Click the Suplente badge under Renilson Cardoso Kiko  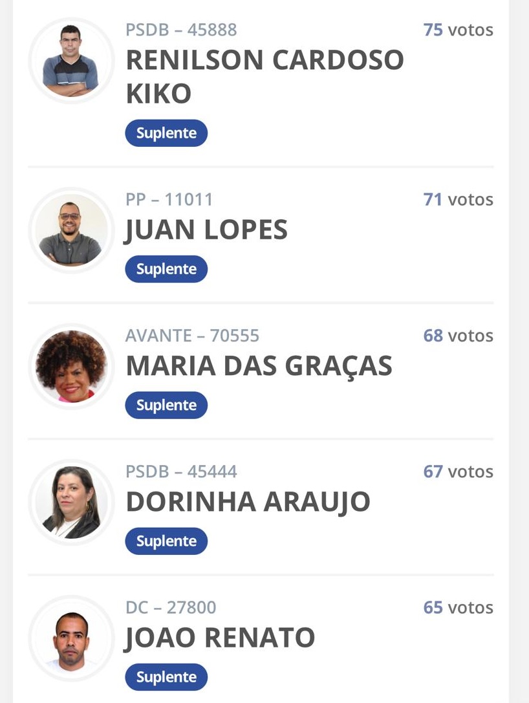click(x=166, y=133)
